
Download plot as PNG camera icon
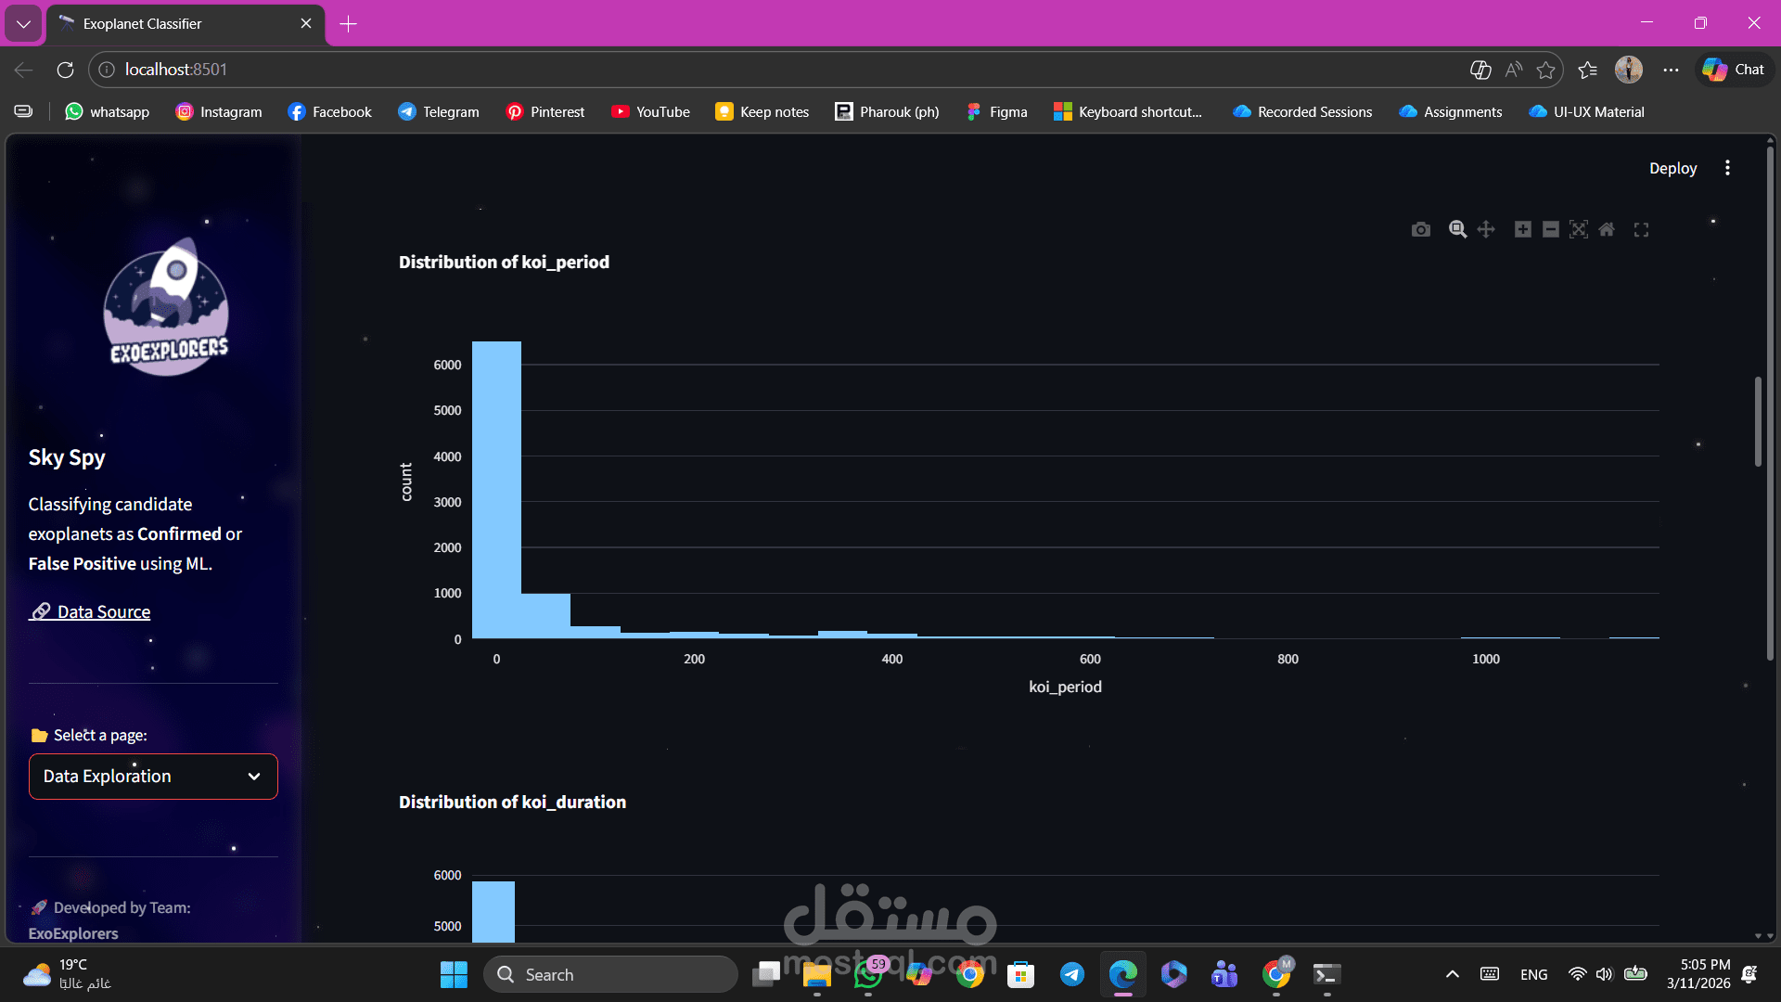click(x=1420, y=229)
